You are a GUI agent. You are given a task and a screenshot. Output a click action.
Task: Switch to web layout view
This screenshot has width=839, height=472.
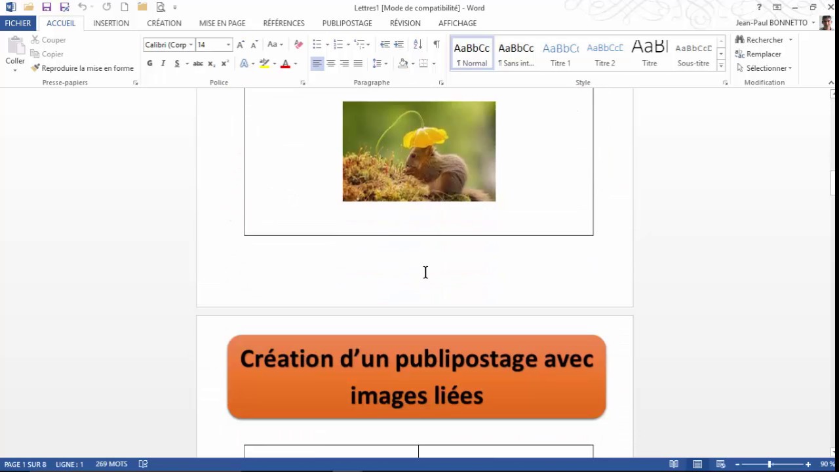point(720,464)
